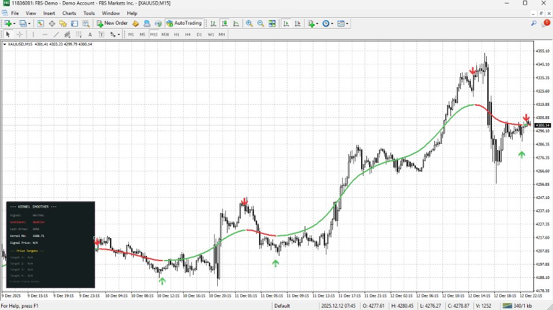Expand one-click trading triangle beside XAUUSD,M15

[5, 44]
